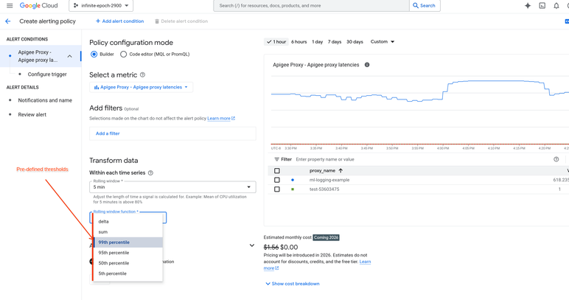569x300 pixels.
Task: Open the Custom time range dropdown
Action: 382,42
